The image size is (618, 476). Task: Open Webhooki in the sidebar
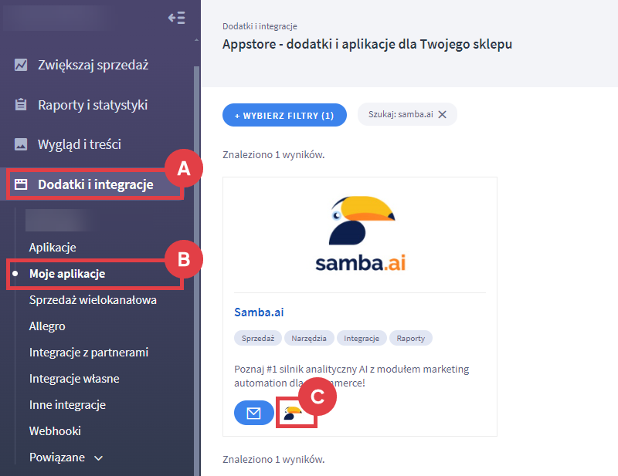coord(55,430)
